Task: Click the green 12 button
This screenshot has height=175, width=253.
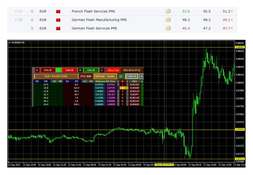Action: pyautogui.click(x=121, y=76)
